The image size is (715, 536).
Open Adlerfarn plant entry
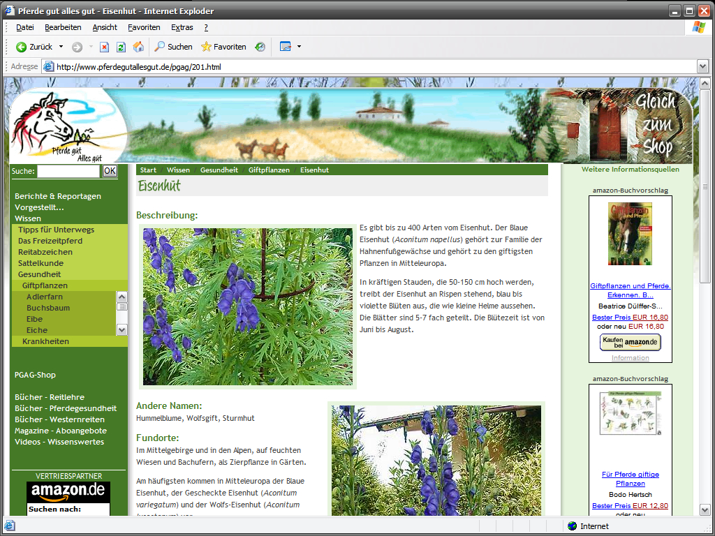(45, 297)
